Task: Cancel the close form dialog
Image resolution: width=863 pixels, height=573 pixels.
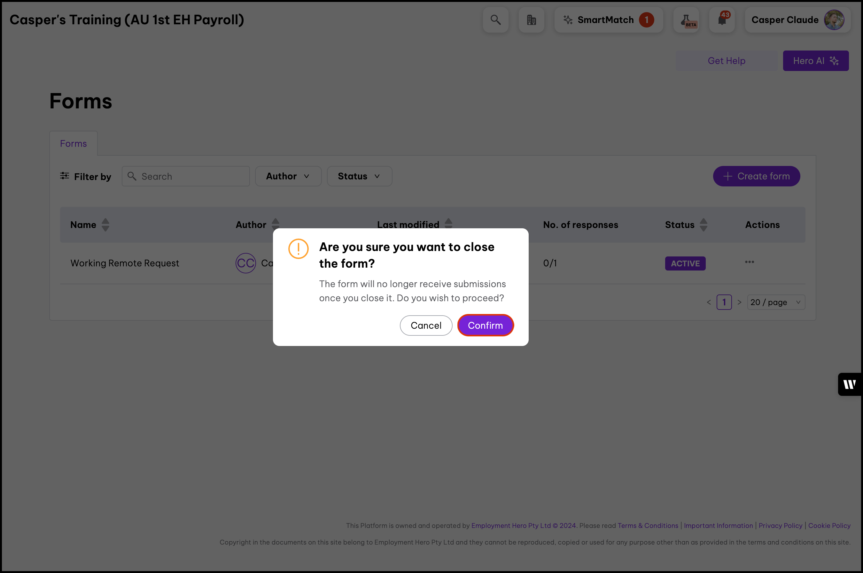Action: click(x=426, y=325)
